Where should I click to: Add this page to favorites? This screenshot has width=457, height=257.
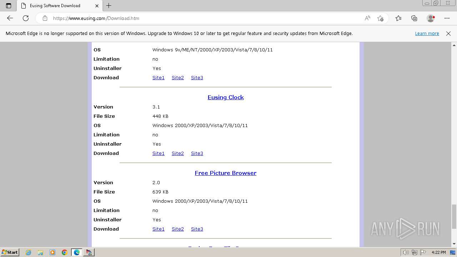point(380,18)
